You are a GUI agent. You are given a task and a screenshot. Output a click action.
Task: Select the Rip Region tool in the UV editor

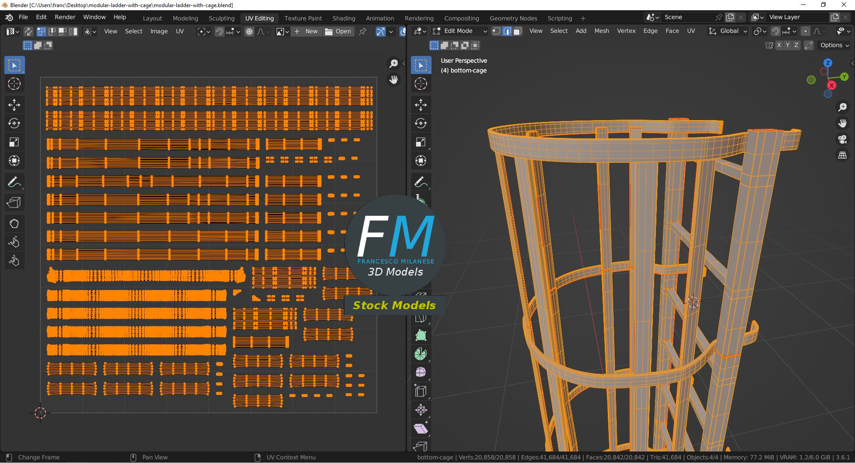coord(14,203)
